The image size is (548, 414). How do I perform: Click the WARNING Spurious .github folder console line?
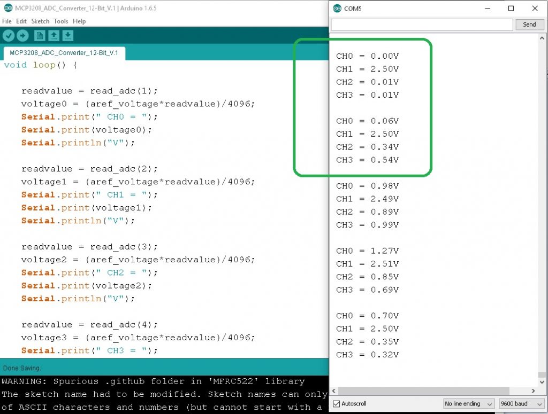point(153,381)
